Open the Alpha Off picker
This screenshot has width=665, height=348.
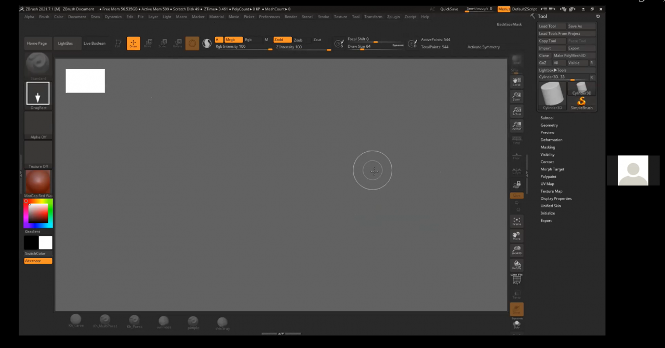click(x=38, y=125)
